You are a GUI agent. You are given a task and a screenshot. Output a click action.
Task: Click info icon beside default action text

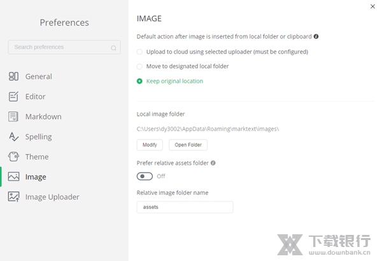pyautogui.click(x=316, y=37)
